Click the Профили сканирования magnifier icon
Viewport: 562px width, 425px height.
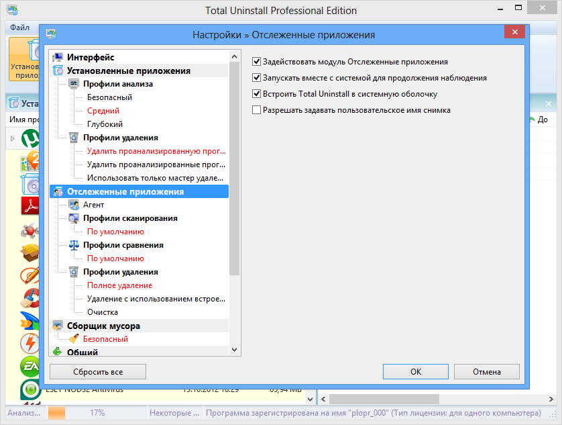coord(74,218)
